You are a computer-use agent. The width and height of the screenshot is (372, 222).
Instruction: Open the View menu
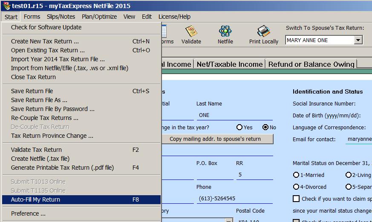coord(129,17)
